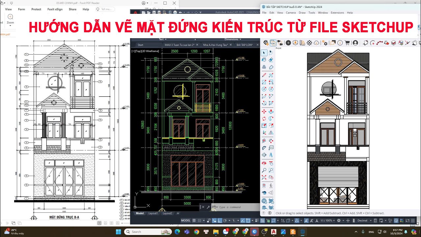Image resolution: width=421 pixels, height=237 pixels.
Task: Toggle MODEL space button in AutoCAD status bar
Action: [x=186, y=221]
